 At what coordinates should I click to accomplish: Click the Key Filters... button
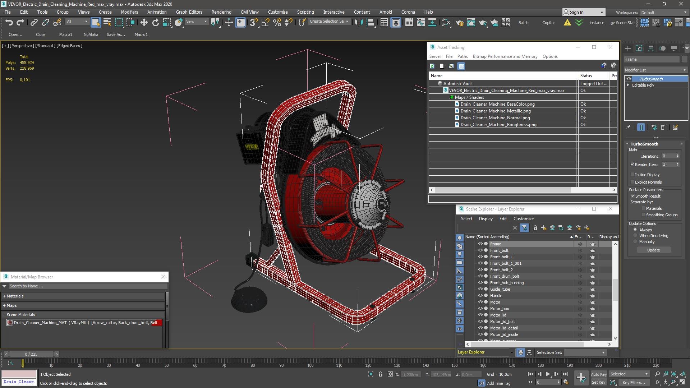pyautogui.click(x=634, y=383)
